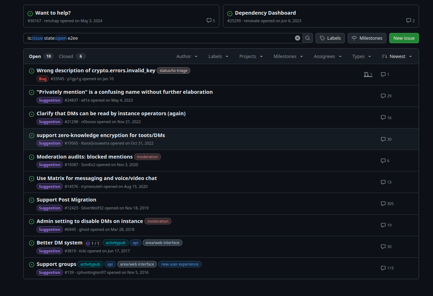
Task: Click the 1/1 sub-issue progress badge
Action: 92,243
